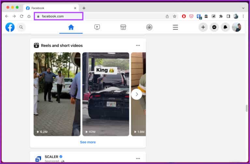Click the Facebook logo

10,27
